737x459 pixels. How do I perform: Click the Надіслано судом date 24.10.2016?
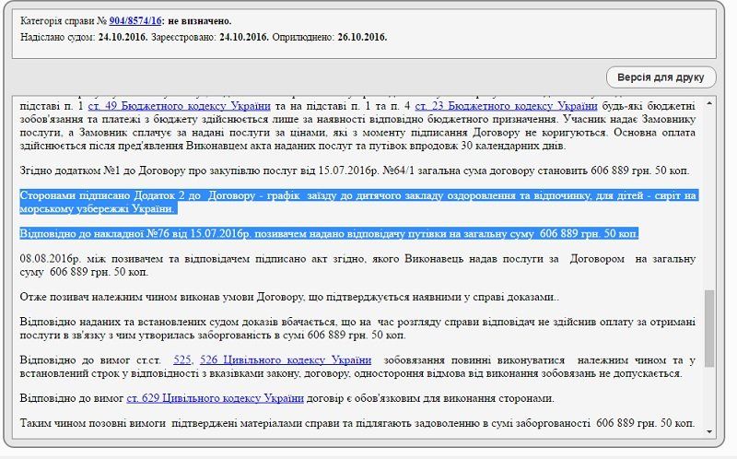pyautogui.click(x=123, y=37)
